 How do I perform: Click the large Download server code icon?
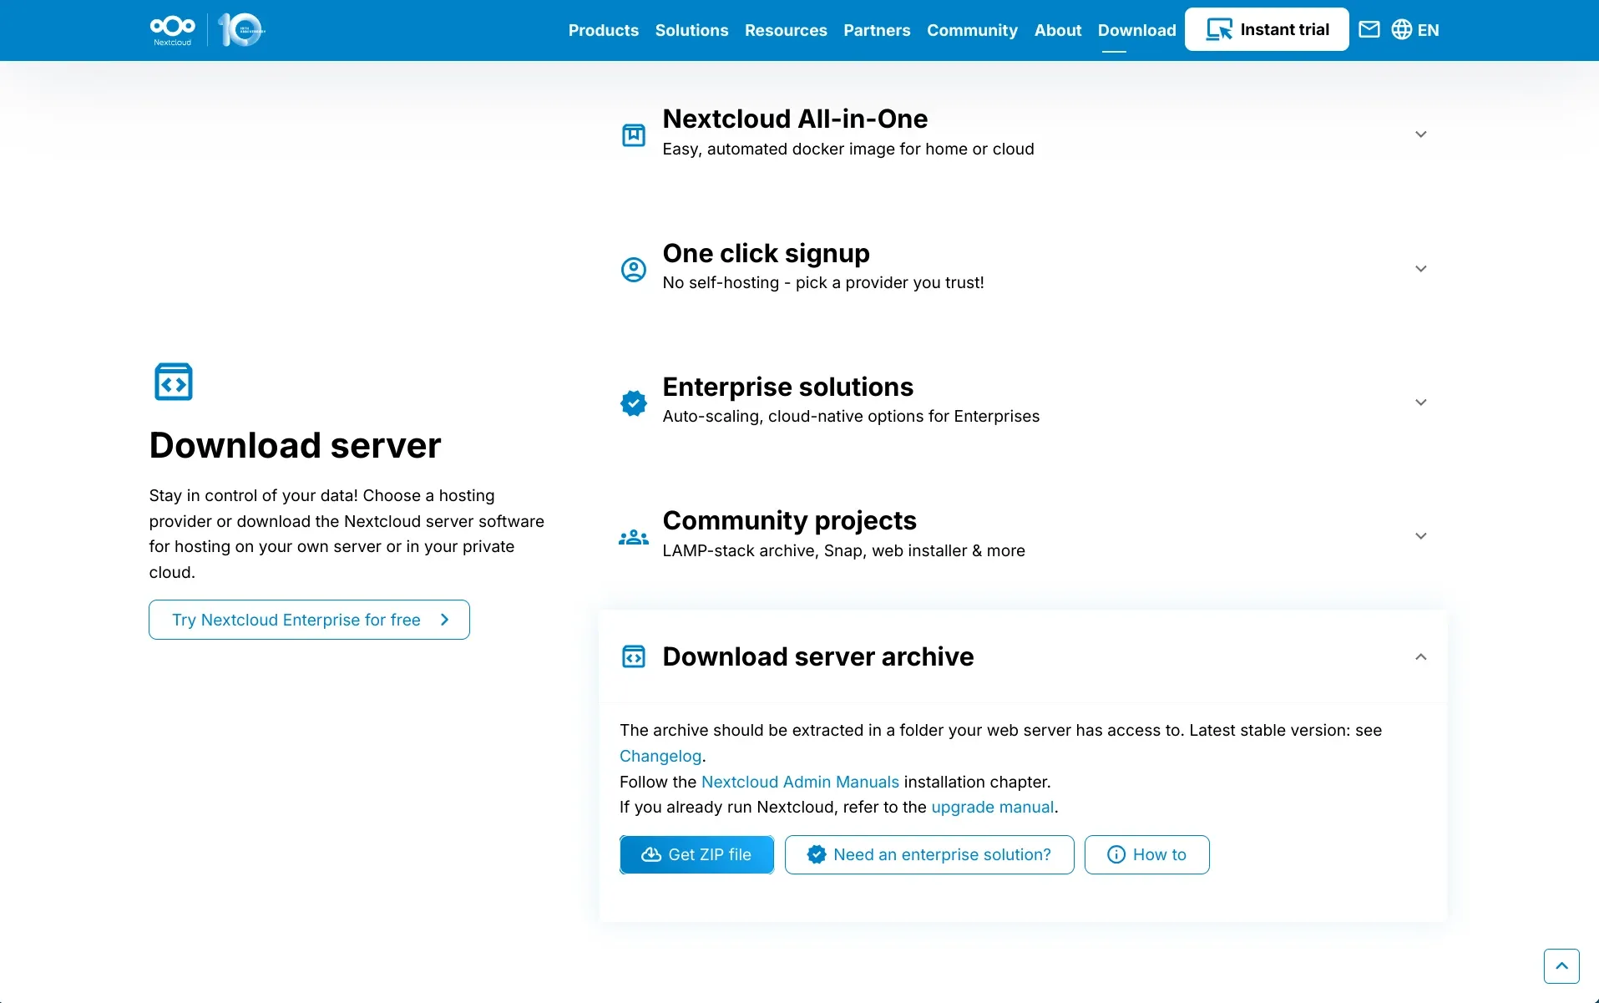(174, 382)
